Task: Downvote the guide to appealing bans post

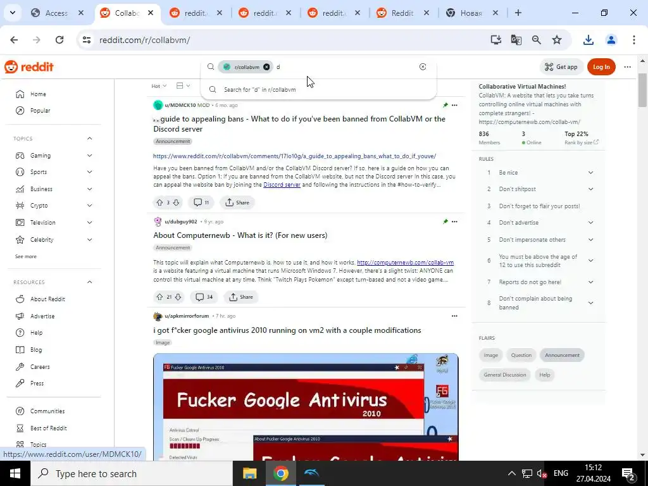Action: 176,202
